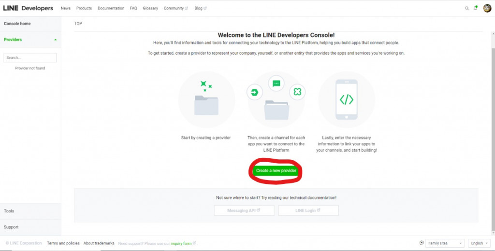Image resolution: width=495 pixels, height=251 pixels.
Task: Go to the FAQ page
Action: (x=133, y=8)
